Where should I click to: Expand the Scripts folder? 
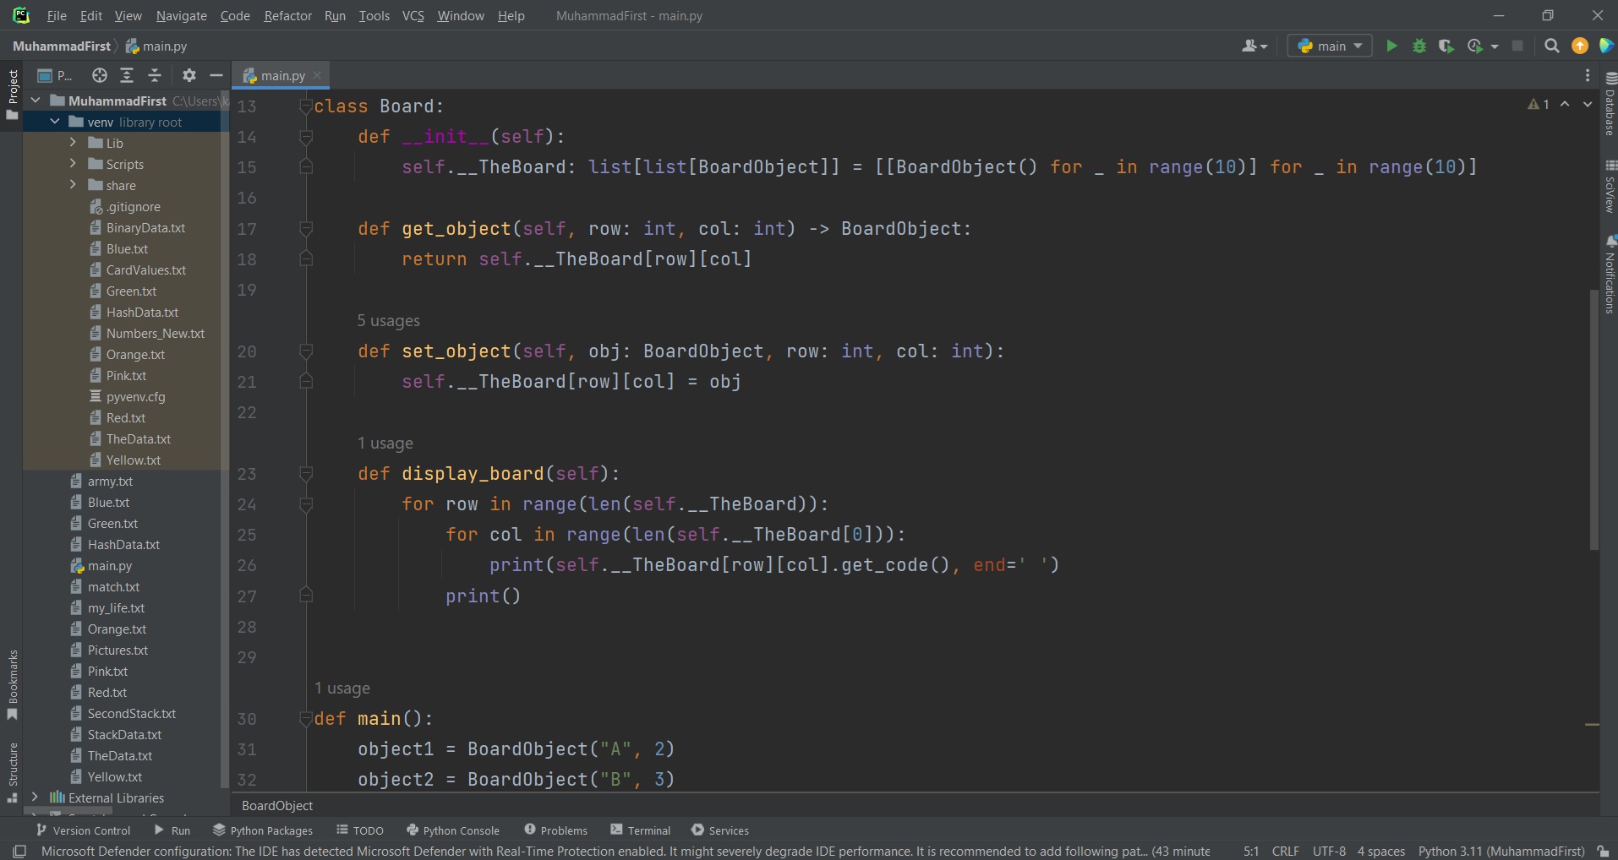73,164
